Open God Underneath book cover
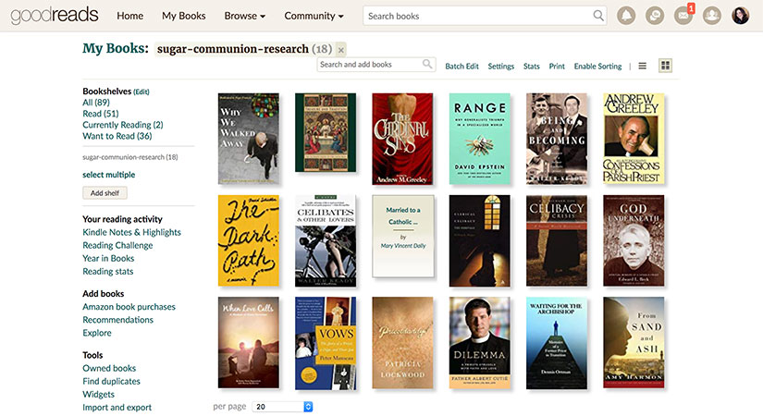The height and width of the screenshot is (416, 763). pyautogui.click(x=634, y=240)
